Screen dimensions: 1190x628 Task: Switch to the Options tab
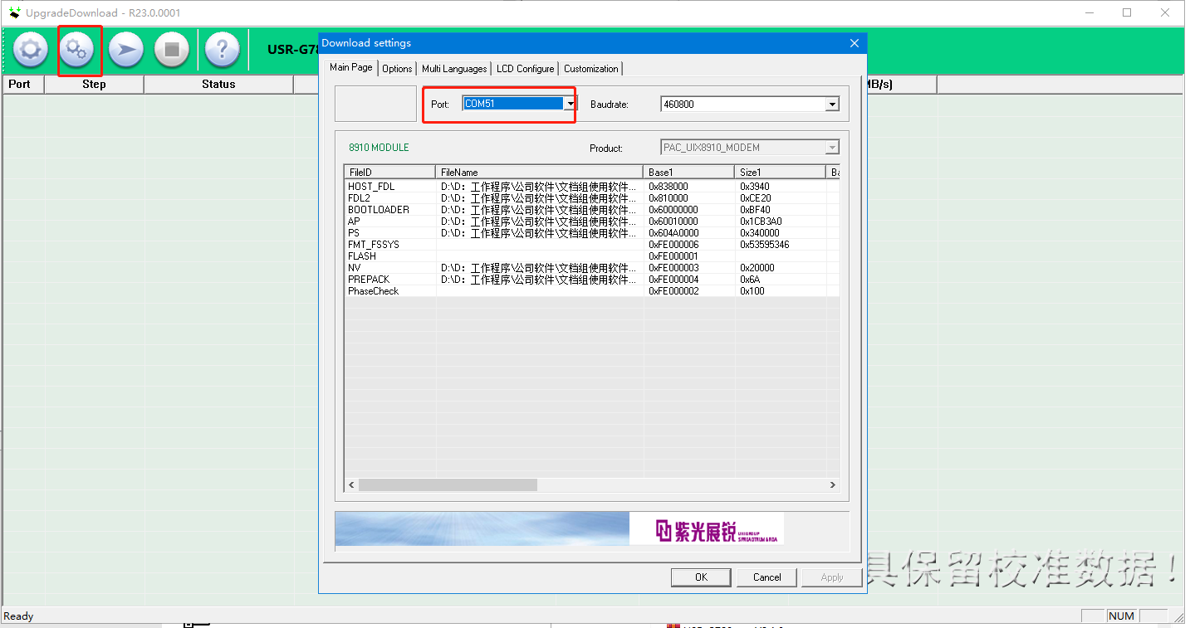click(x=397, y=69)
